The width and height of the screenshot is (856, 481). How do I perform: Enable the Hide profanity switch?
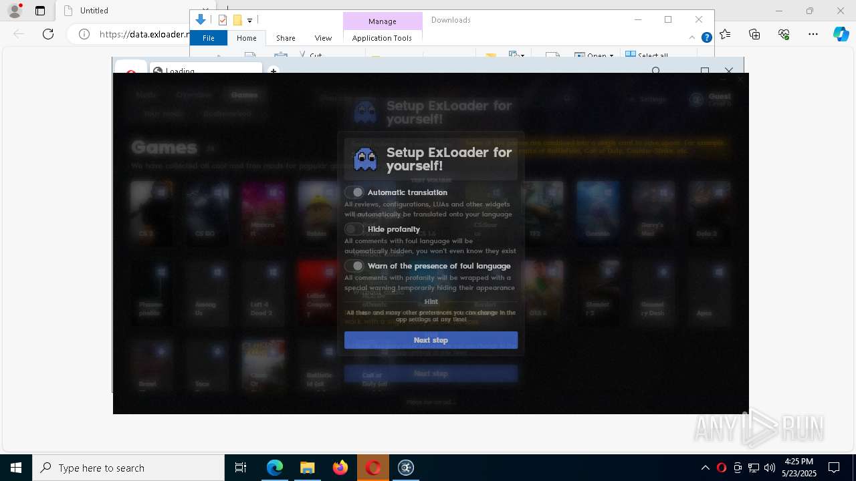(x=354, y=228)
